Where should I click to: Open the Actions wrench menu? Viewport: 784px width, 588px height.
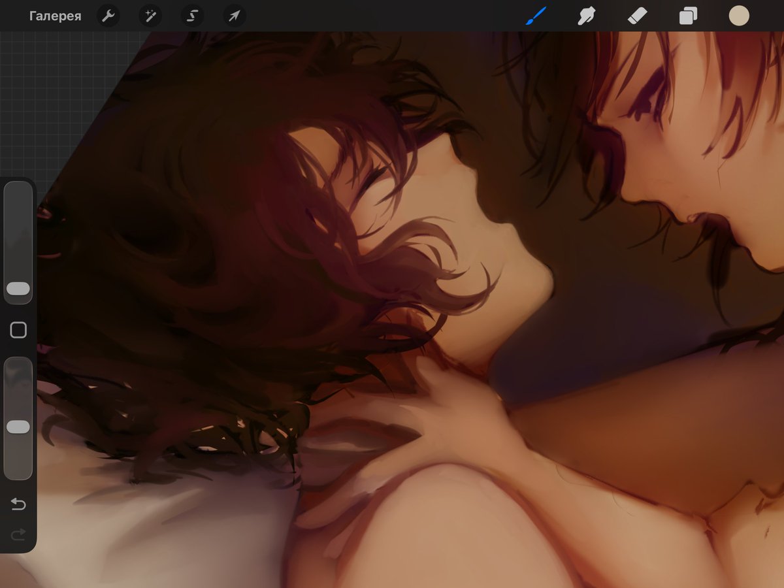pyautogui.click(x=108, y=16)
